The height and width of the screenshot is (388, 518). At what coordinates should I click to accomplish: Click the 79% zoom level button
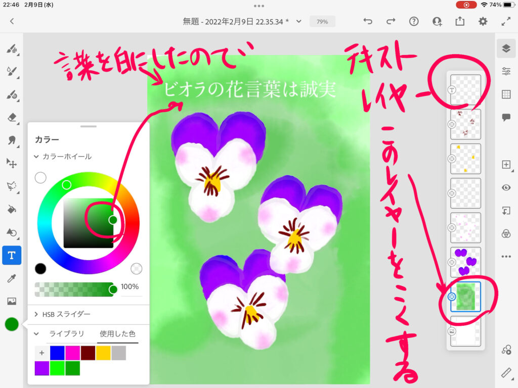(322, 22)
